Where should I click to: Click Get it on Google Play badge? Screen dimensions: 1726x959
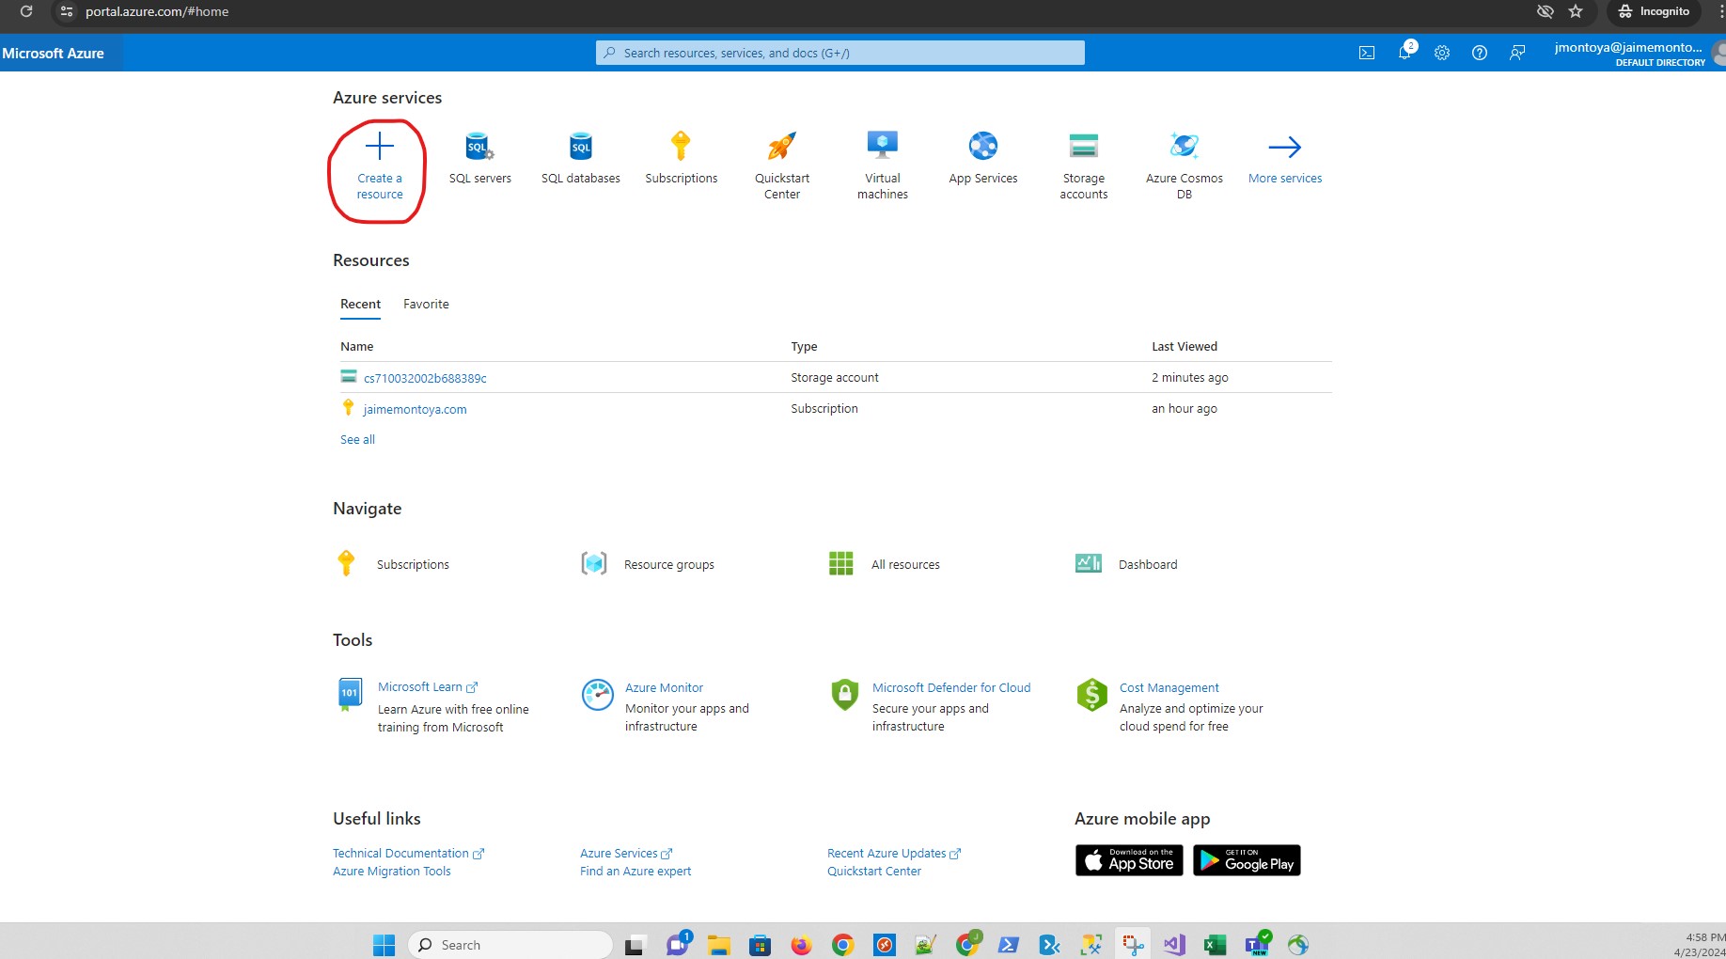(1247, 860)
